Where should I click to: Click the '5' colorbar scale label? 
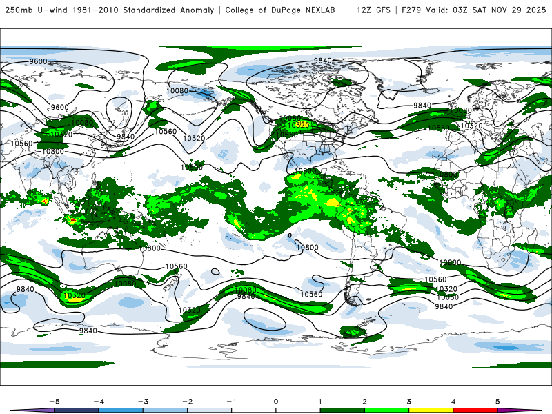pyautogui.click(x=497, y=402)
